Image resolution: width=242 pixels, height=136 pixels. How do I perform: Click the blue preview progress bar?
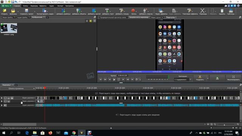(169, 72)
